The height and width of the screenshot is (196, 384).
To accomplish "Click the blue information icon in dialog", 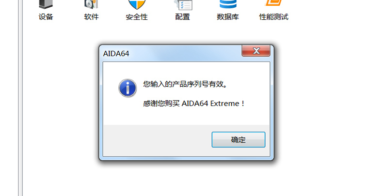I will tap(128, 88).
